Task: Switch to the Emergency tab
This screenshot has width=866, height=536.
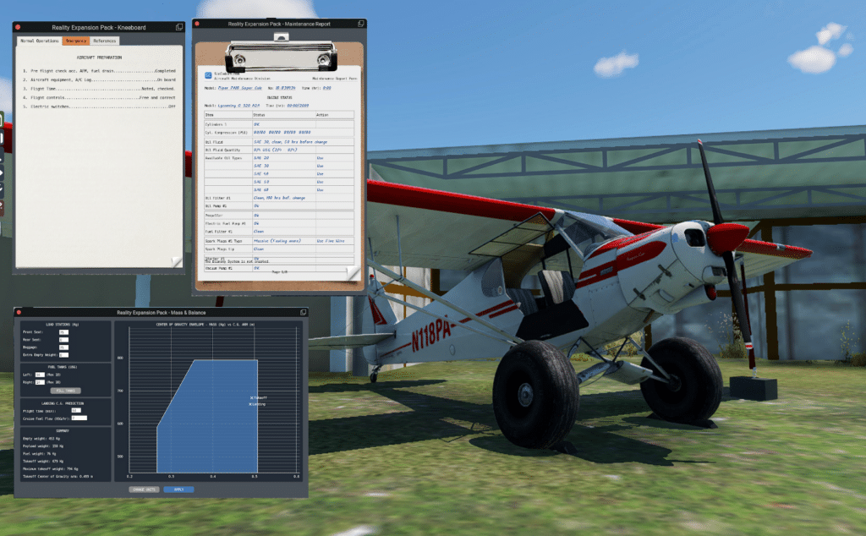Action: (76, 41)
